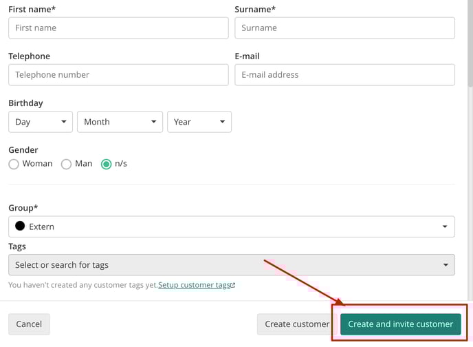Select the n/s gender option
The image size is (473, 347).
pyautogui.click(x=106, y=164)
